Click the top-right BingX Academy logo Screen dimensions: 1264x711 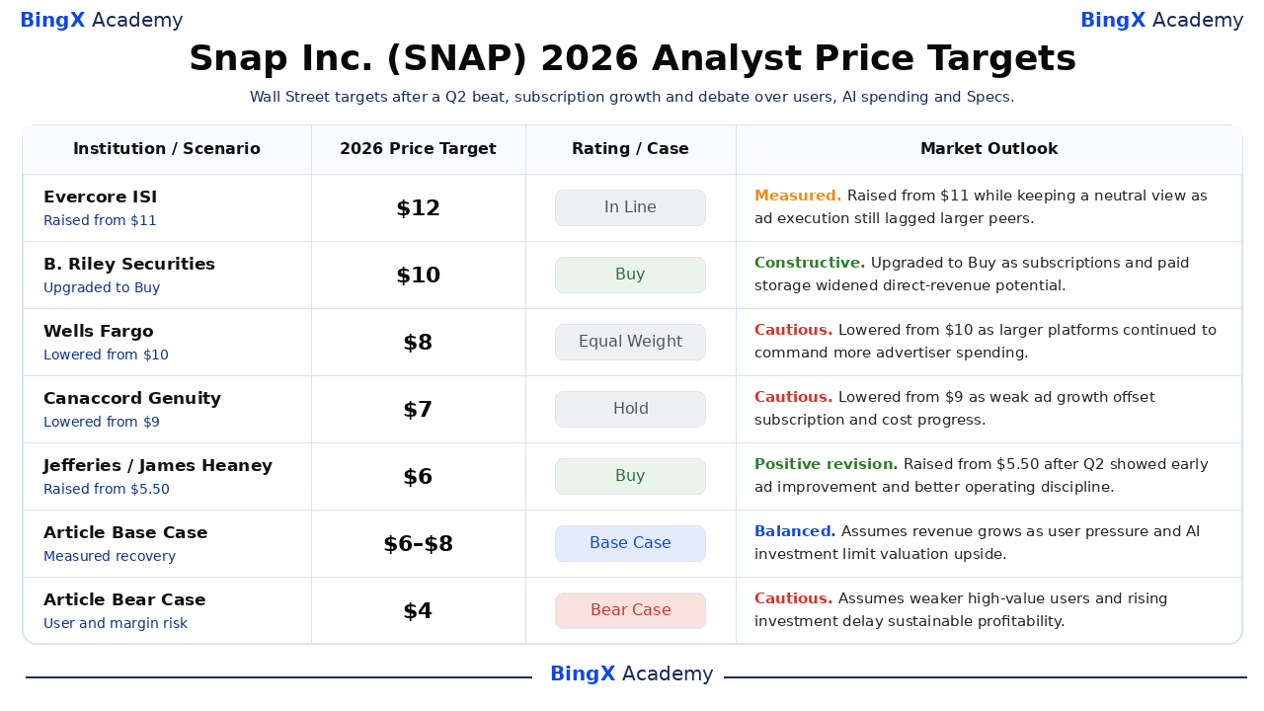tap(1161, 21)
